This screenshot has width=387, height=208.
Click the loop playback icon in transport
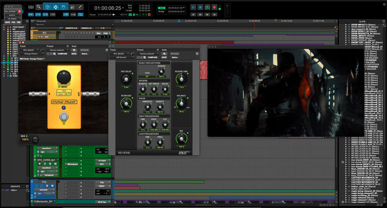click(x=207, y=8)
